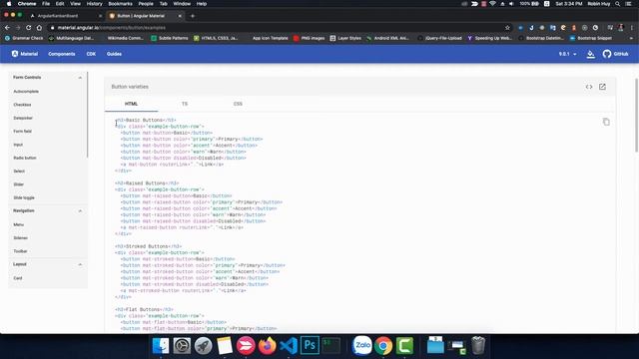Open the Grammar Check bookmark
639x359 pixels.
point(24,38)
